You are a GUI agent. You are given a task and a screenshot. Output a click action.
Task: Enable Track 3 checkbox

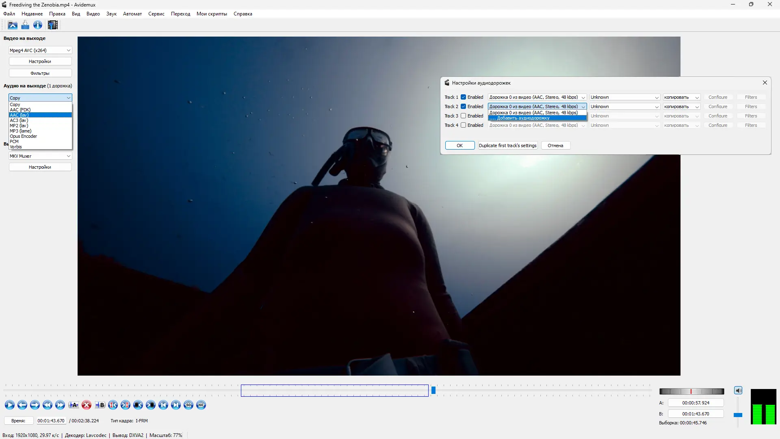pos(463,116)
